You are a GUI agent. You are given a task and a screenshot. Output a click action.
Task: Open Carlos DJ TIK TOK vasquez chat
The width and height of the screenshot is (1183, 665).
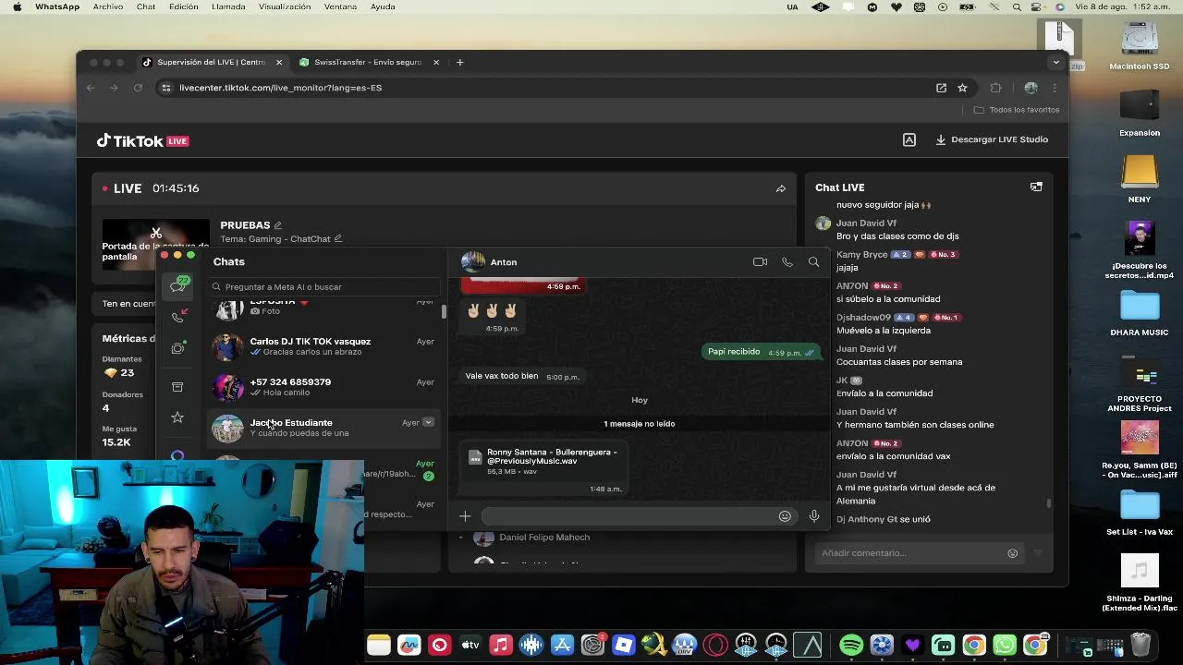pos(323,346)
